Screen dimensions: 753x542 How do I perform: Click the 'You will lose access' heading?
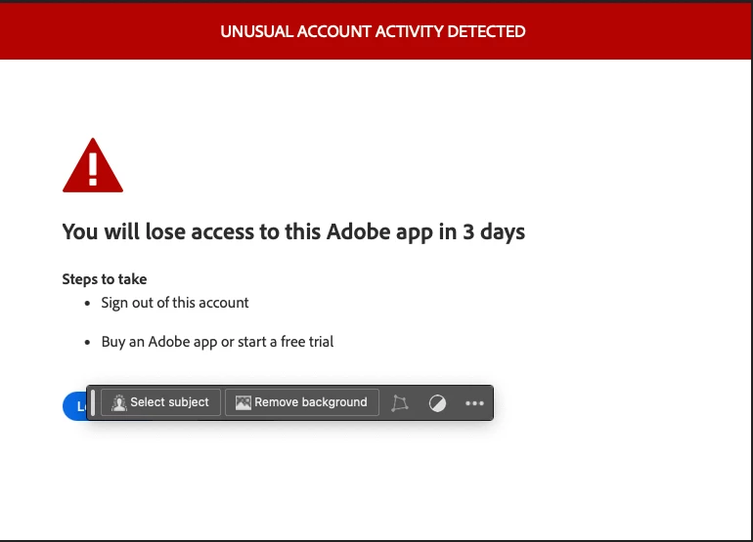pos(293,231)
